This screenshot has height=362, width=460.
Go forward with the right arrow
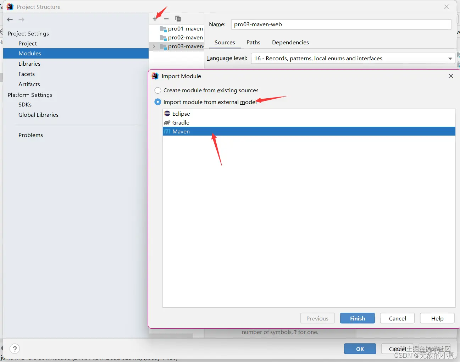pos(22,20)
